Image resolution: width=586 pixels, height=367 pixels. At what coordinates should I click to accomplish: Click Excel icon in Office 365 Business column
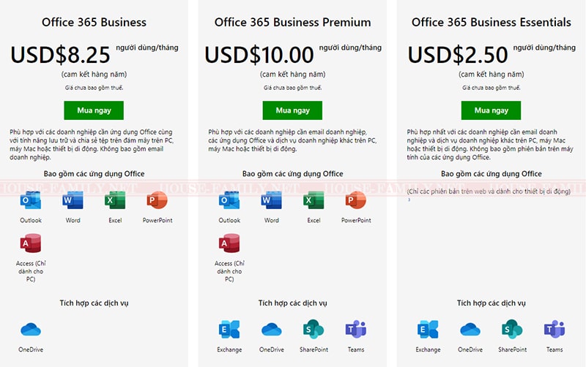[115, 200]
